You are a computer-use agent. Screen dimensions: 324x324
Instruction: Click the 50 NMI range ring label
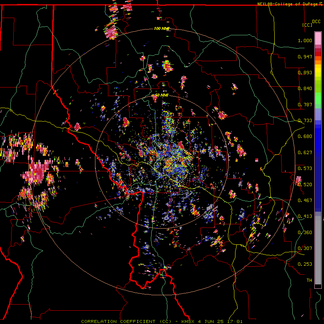tap(162, 95)
